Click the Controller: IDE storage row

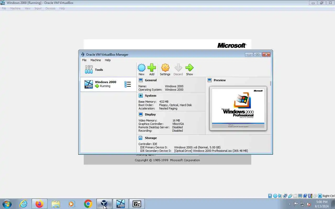(x=148, y=144)
